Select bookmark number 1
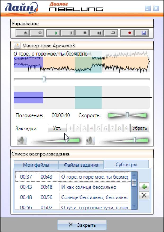Screen dimensions: 164x232 coord(70,128)
